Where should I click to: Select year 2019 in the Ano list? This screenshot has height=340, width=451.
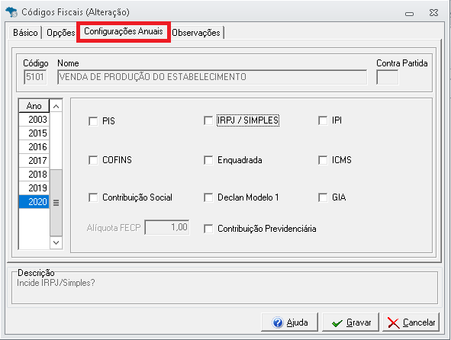[34, 188]
